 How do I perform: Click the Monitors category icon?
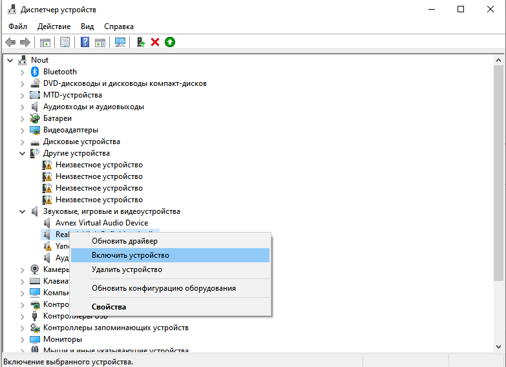[x=35, y=339]
